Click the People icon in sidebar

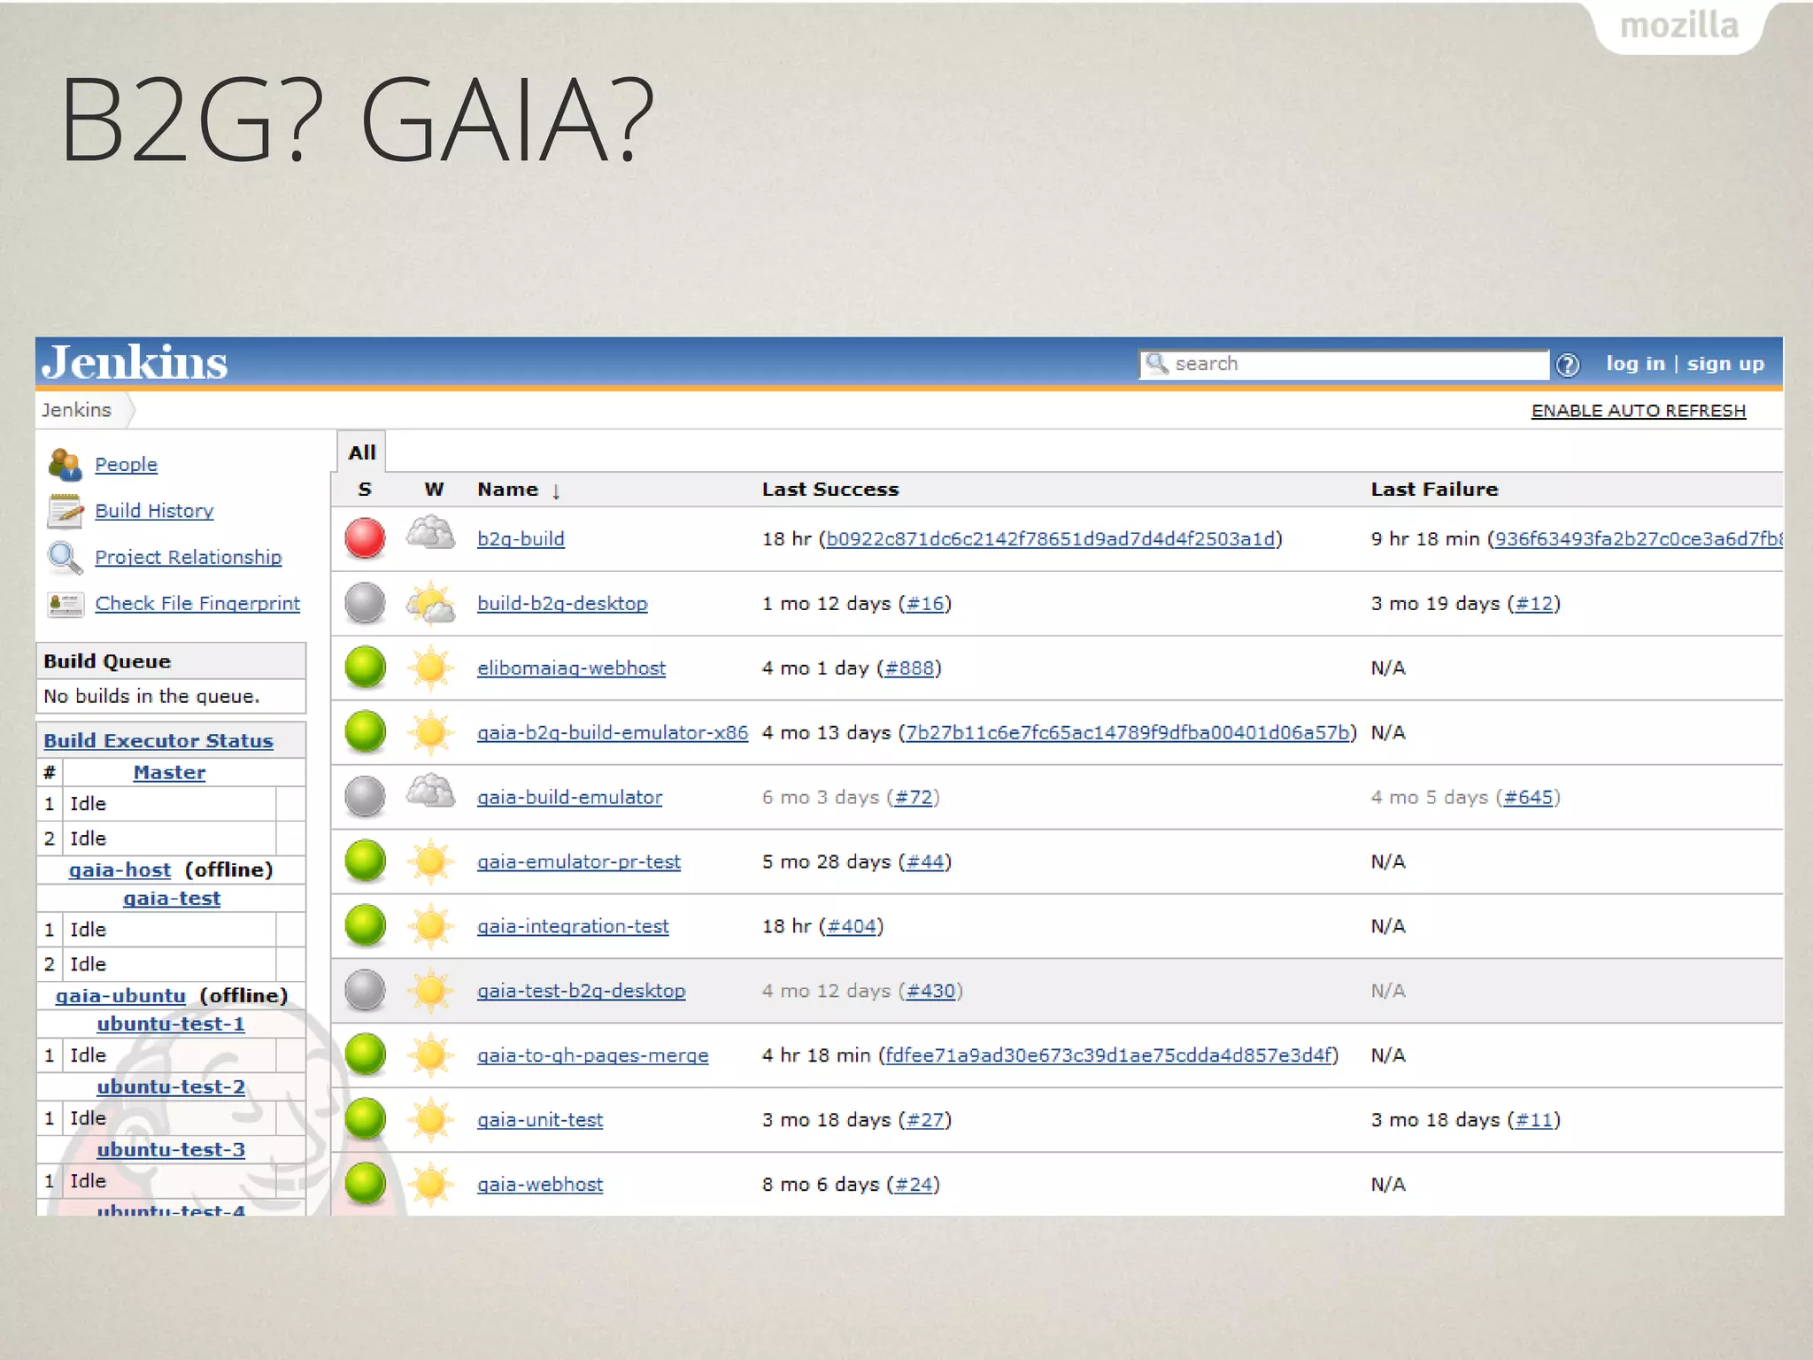pyautogui.click(x=66, y=464)
